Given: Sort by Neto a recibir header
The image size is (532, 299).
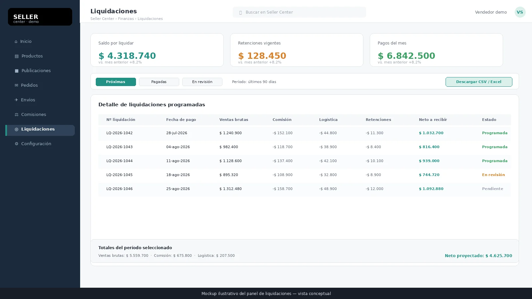Looking at the screenshot, I should (433, 120).
